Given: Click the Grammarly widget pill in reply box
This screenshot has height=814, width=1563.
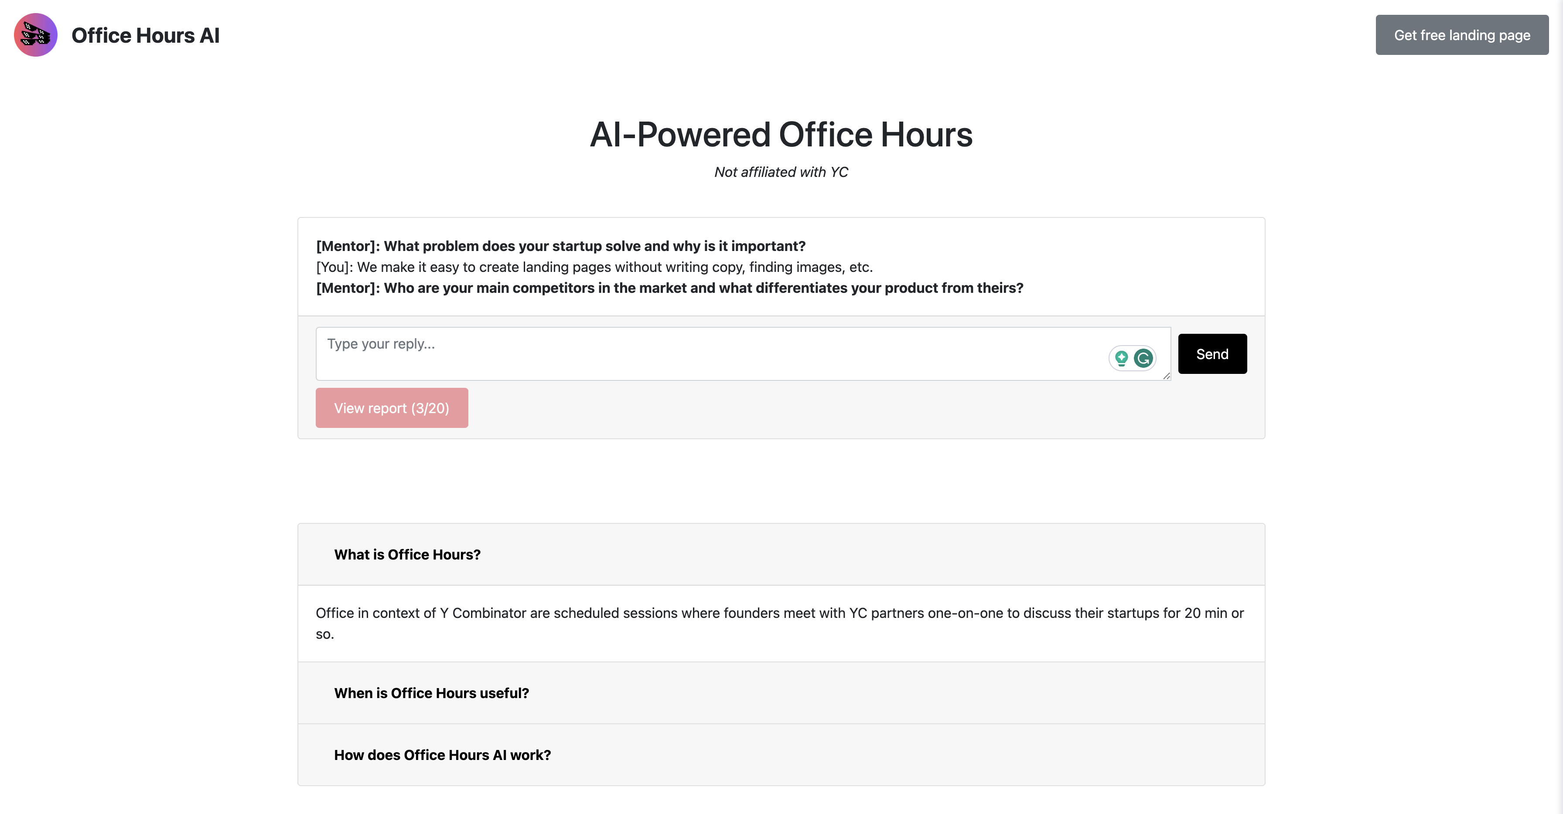Looking at the screenshot, I should tap(1132, 358).
